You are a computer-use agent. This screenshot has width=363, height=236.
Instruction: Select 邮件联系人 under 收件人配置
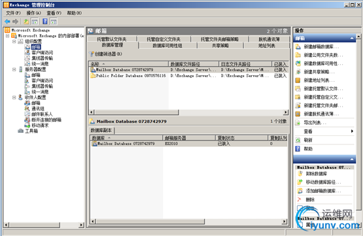point(42,114)
